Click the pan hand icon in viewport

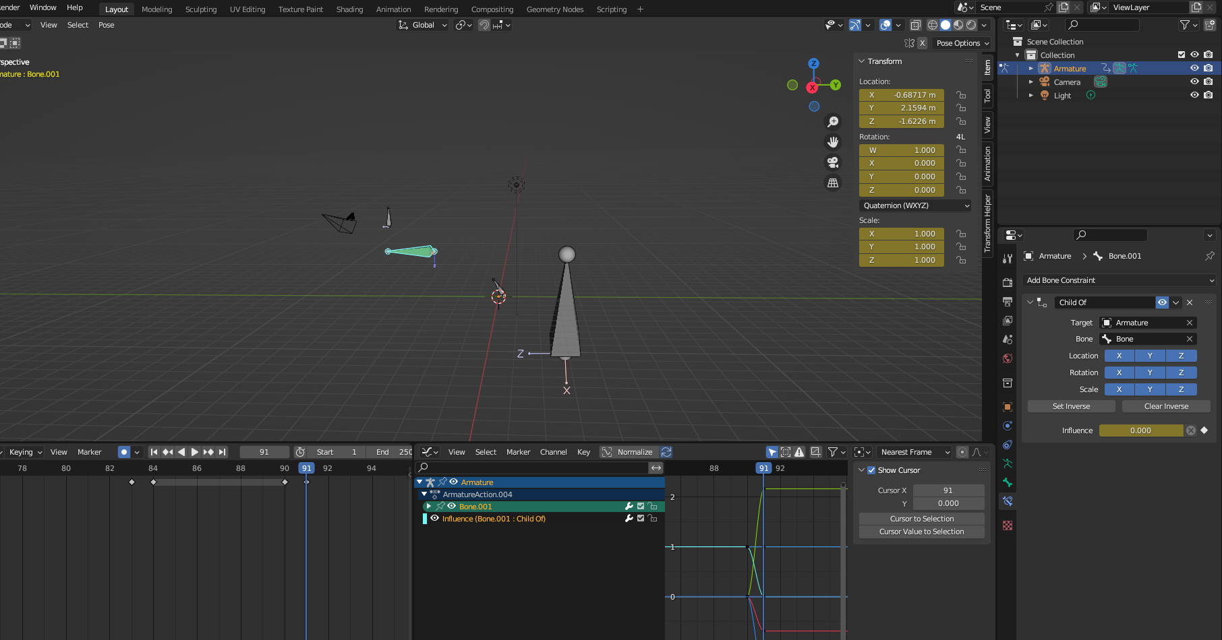click(833, 142)
